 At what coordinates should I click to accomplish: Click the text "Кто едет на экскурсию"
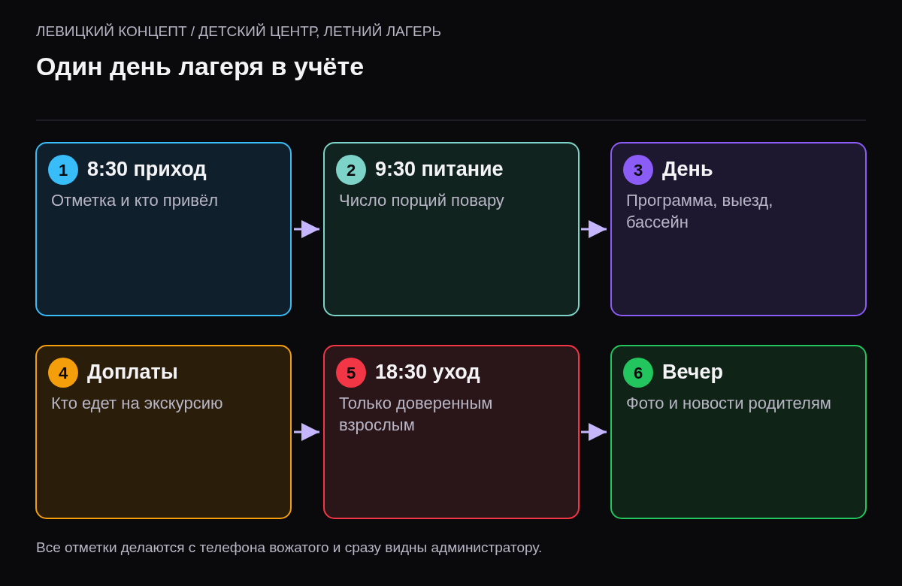(137, 403)
